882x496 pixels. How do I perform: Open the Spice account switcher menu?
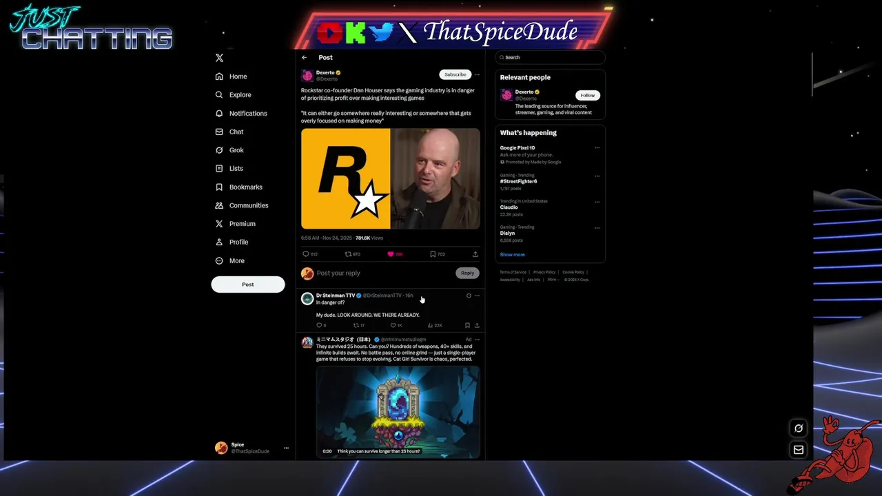click(252, 448)
